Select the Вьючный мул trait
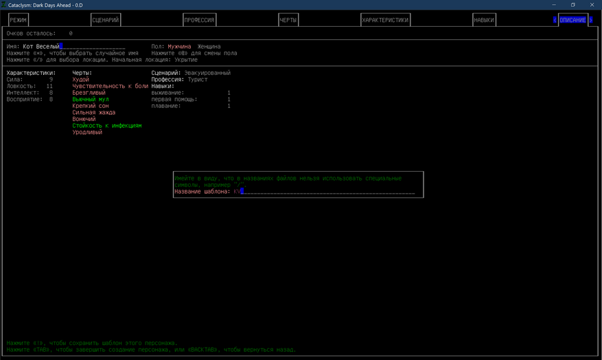Screen dimensions: 602x360 [x=91, y=99]
